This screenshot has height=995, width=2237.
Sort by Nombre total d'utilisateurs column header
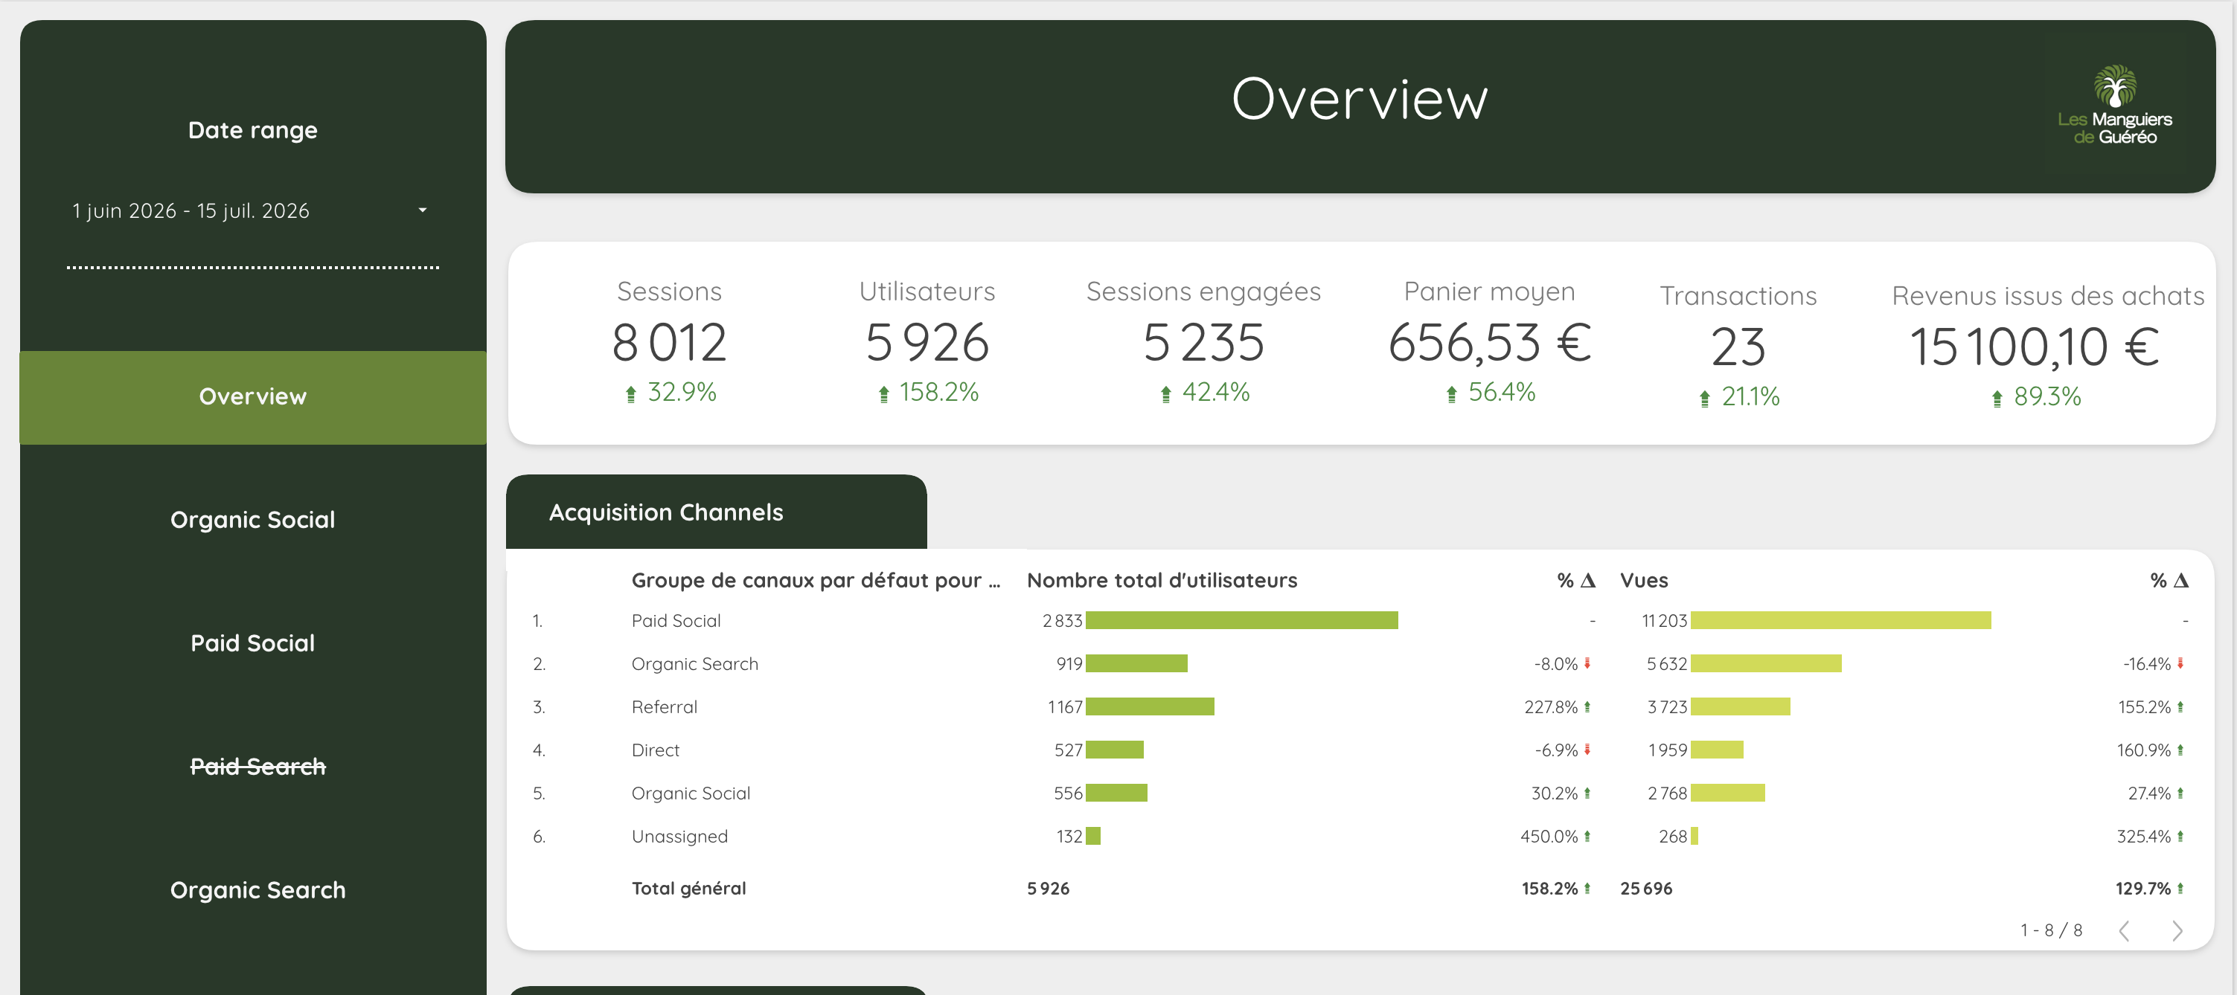(1162, 580)
